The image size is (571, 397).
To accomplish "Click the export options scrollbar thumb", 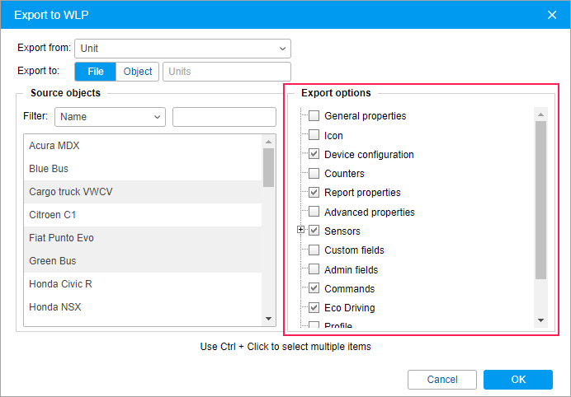I will point(540,200).
